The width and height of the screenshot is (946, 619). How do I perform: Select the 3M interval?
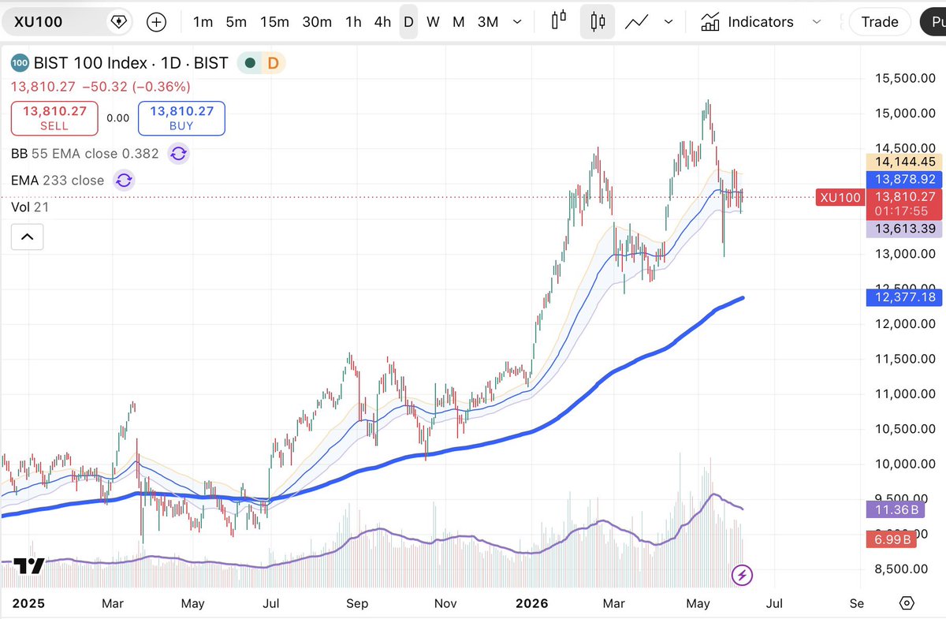(488, 22)
